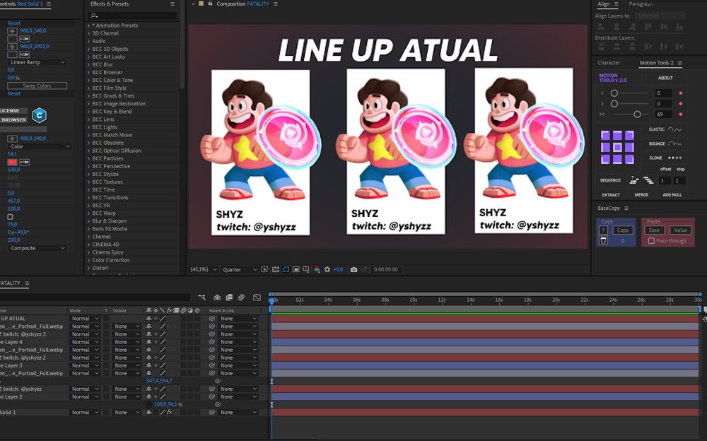
Task: Open the Quarter resolution dropdown
Action: pyautogui.click(x=240, y=270)
